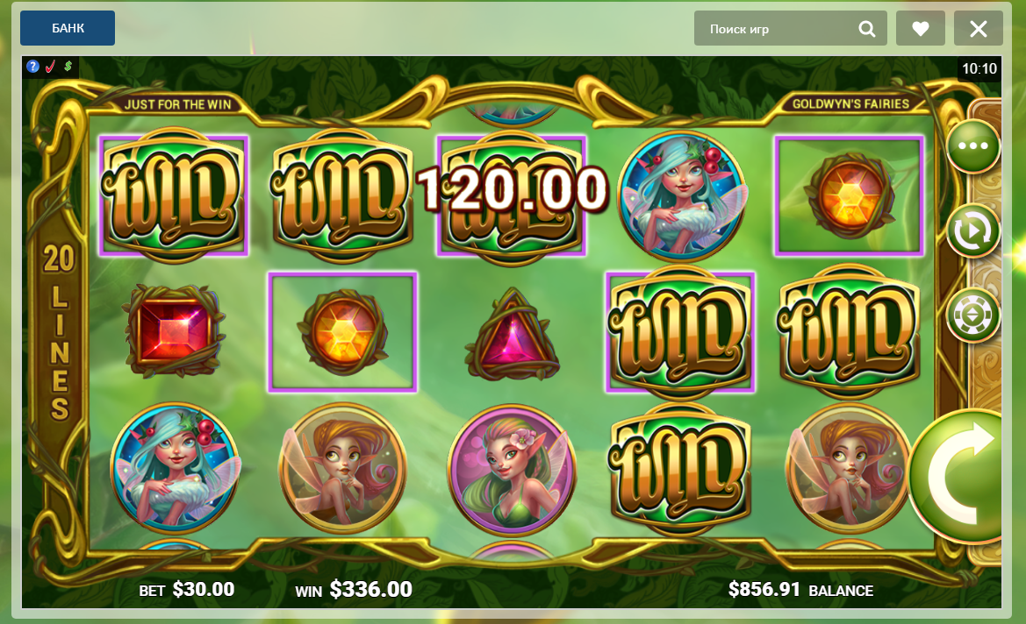This screenshot has height=624, width=1026.
Task: Click the WIN $336.00 display
Action: [x=354, y=589]
